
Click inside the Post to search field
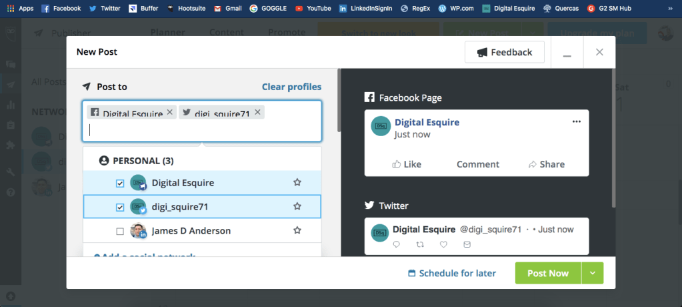[x=200, y=130]
